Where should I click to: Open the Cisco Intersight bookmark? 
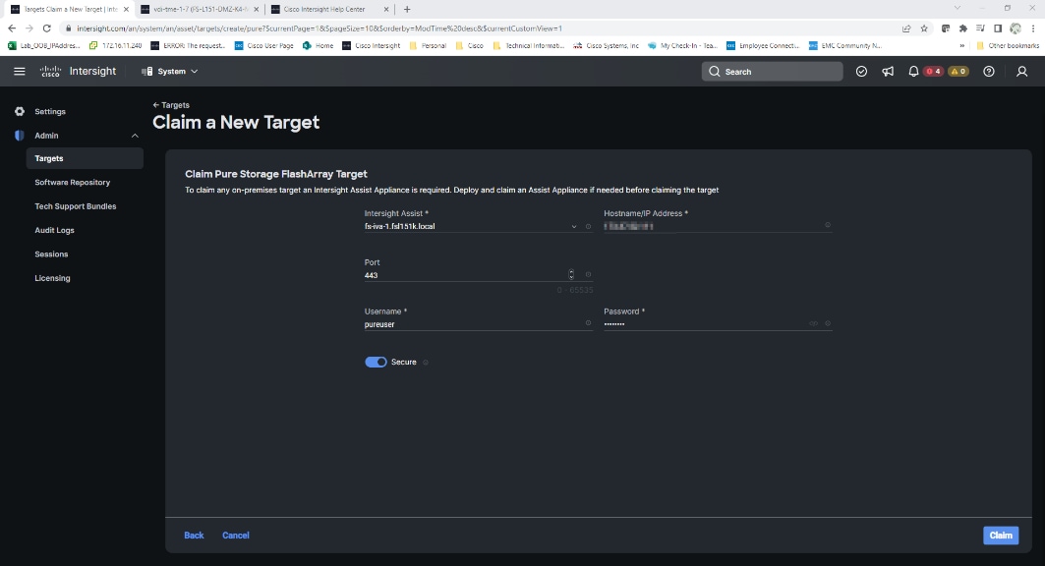pos(372,46)
